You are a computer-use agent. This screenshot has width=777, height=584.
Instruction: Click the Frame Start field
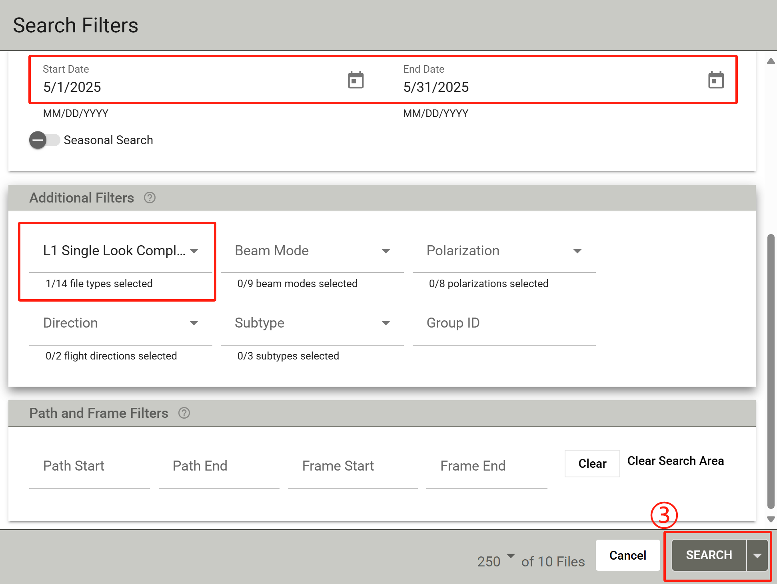pos(353,466)
